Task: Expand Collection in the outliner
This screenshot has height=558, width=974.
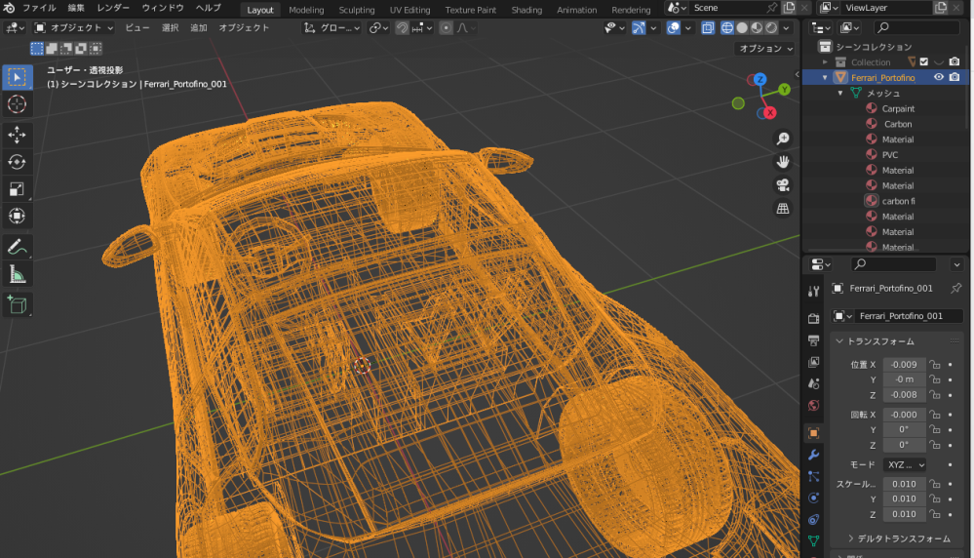Action: 825,62
